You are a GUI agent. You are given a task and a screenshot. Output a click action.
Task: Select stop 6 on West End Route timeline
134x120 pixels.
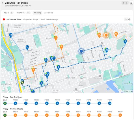(x=68, y=115)
